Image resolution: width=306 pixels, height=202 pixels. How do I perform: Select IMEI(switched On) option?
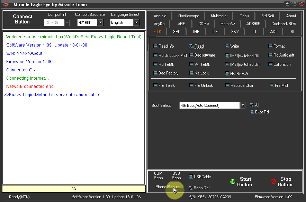[x=227, y=64]
